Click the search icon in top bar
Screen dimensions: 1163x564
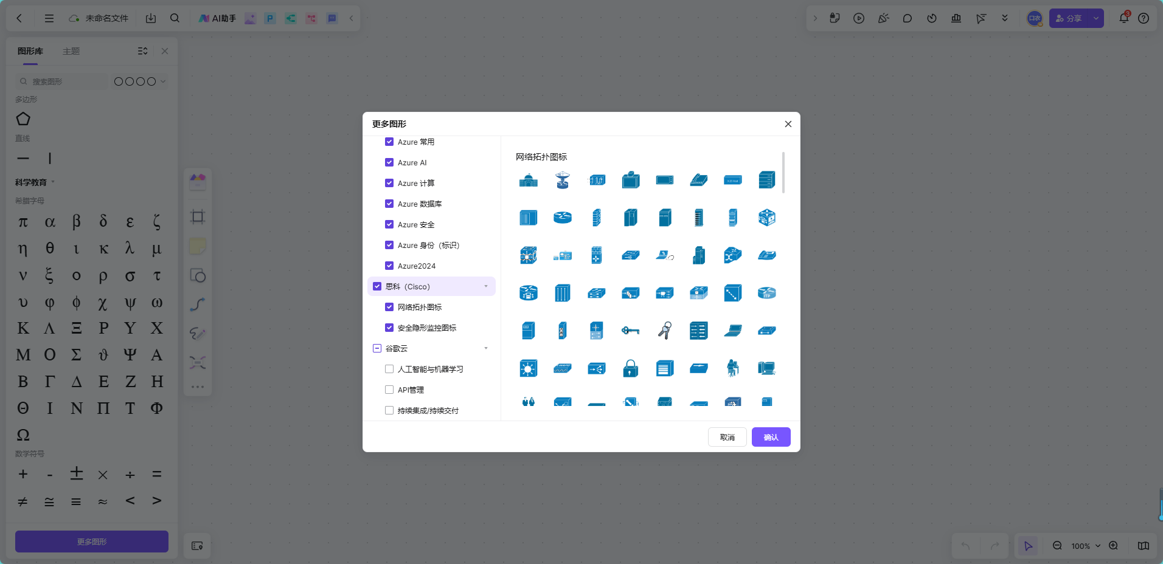(x=175, y=18)
